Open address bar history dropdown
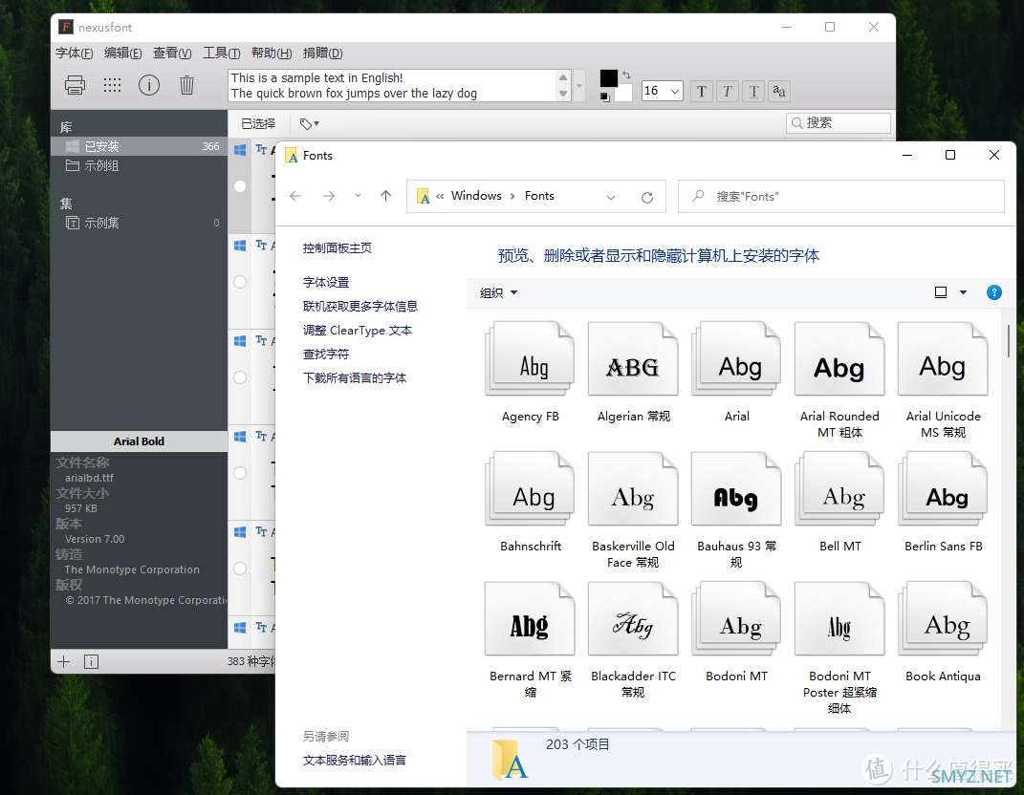Viewport: 1024px width, 795px height. tap(611, 197)
